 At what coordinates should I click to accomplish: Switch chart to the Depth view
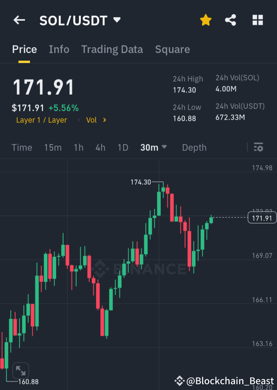[x=194, y=147]
